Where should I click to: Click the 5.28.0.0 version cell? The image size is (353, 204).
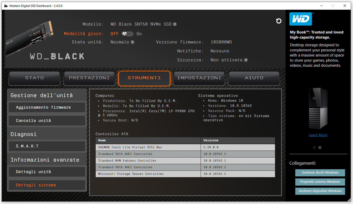click(x=238, y=147)
